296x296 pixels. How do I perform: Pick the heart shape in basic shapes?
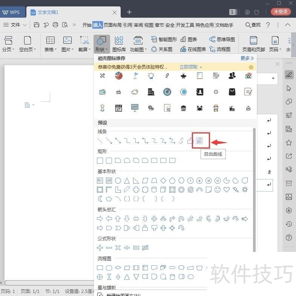227,190
